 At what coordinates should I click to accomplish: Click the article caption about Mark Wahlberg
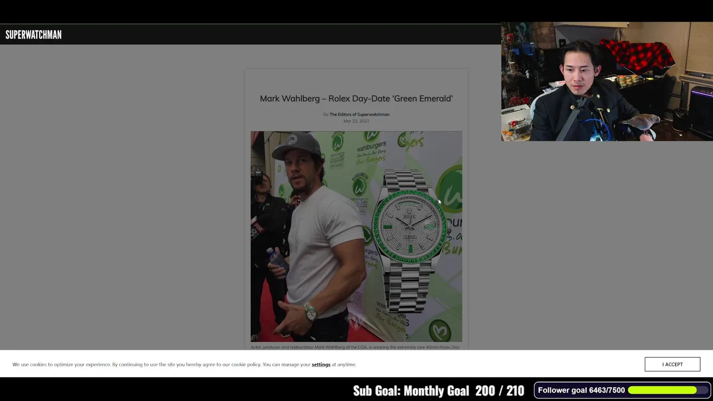355,347
